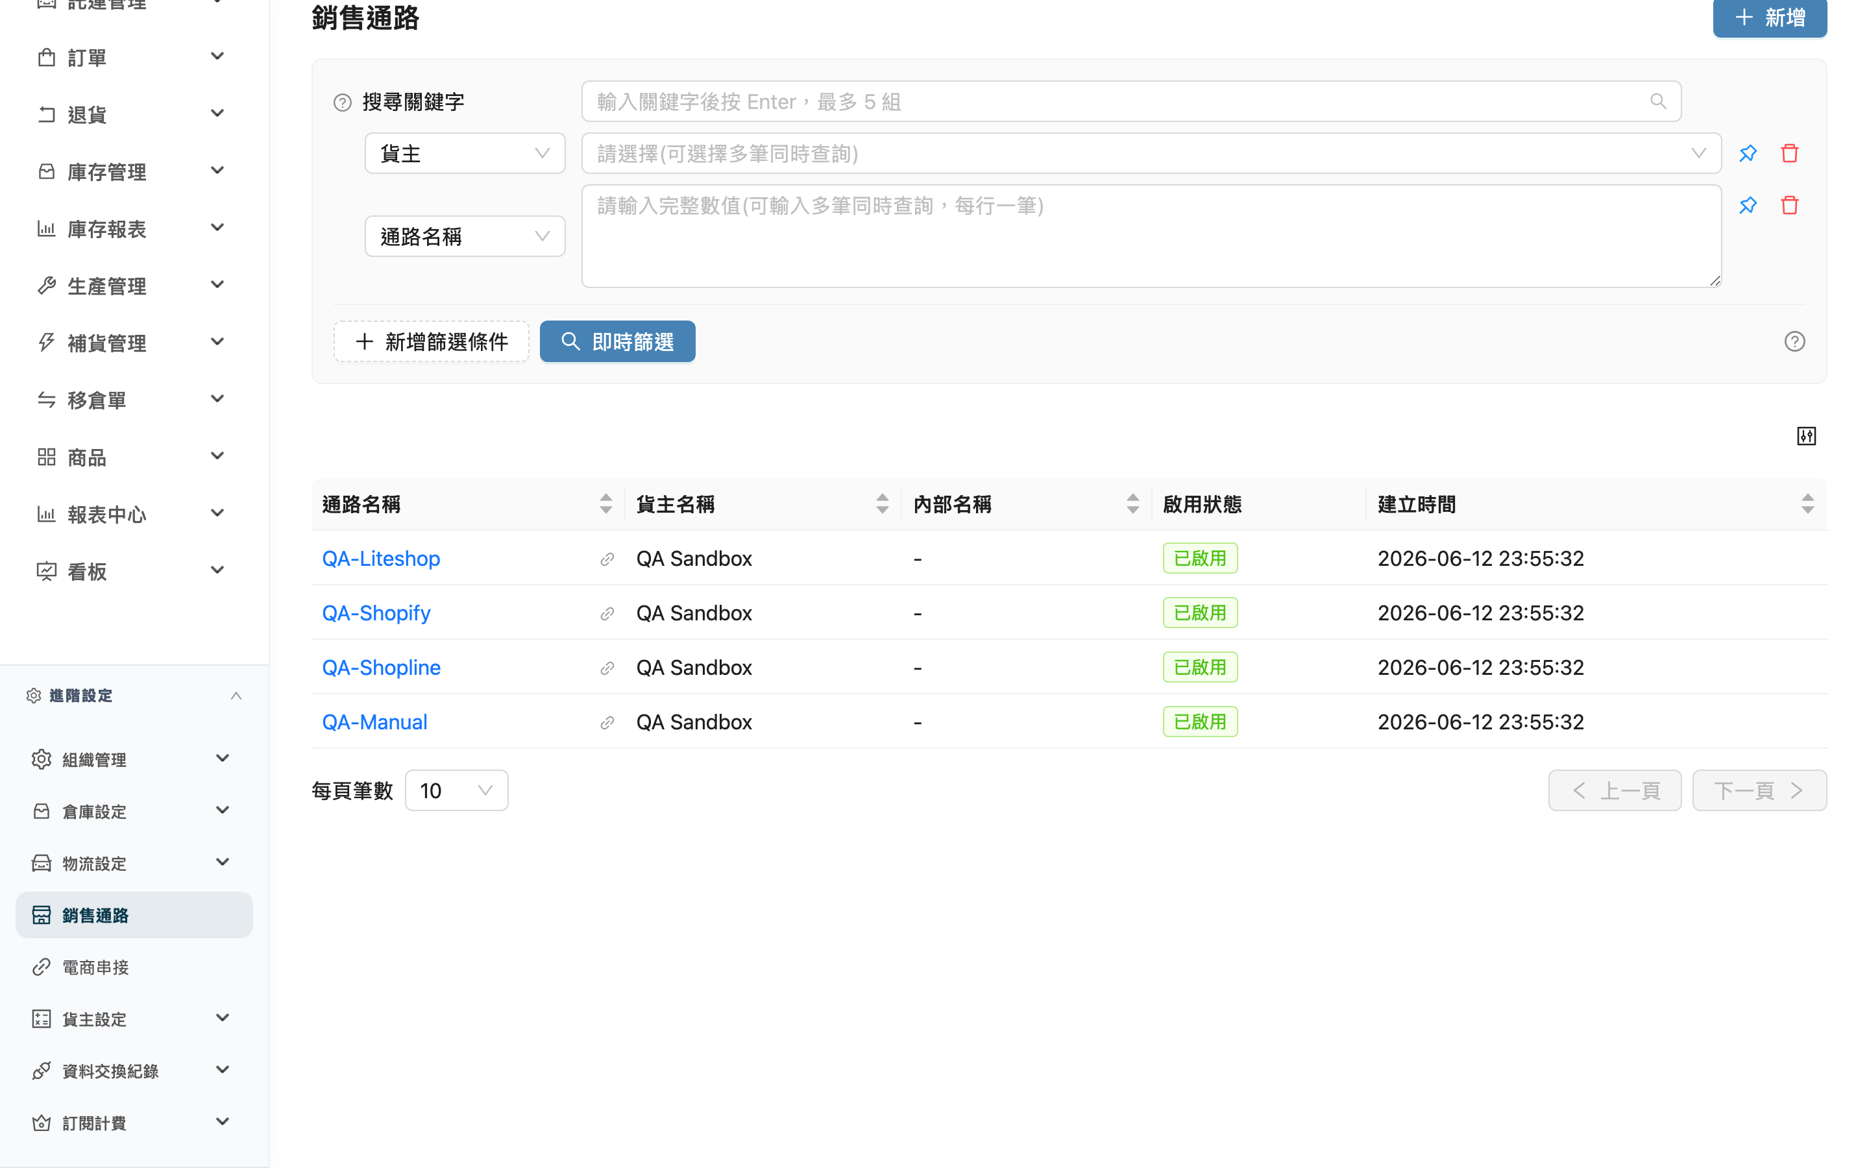Image resolution: width=1869 pixels, height=1168 pixels.
Task: Click the help question icon in filter panel
Action: click(x=1795, y=341)
